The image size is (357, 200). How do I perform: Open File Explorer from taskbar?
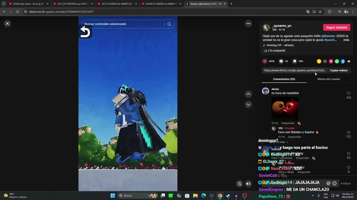(x=195, y=196)
